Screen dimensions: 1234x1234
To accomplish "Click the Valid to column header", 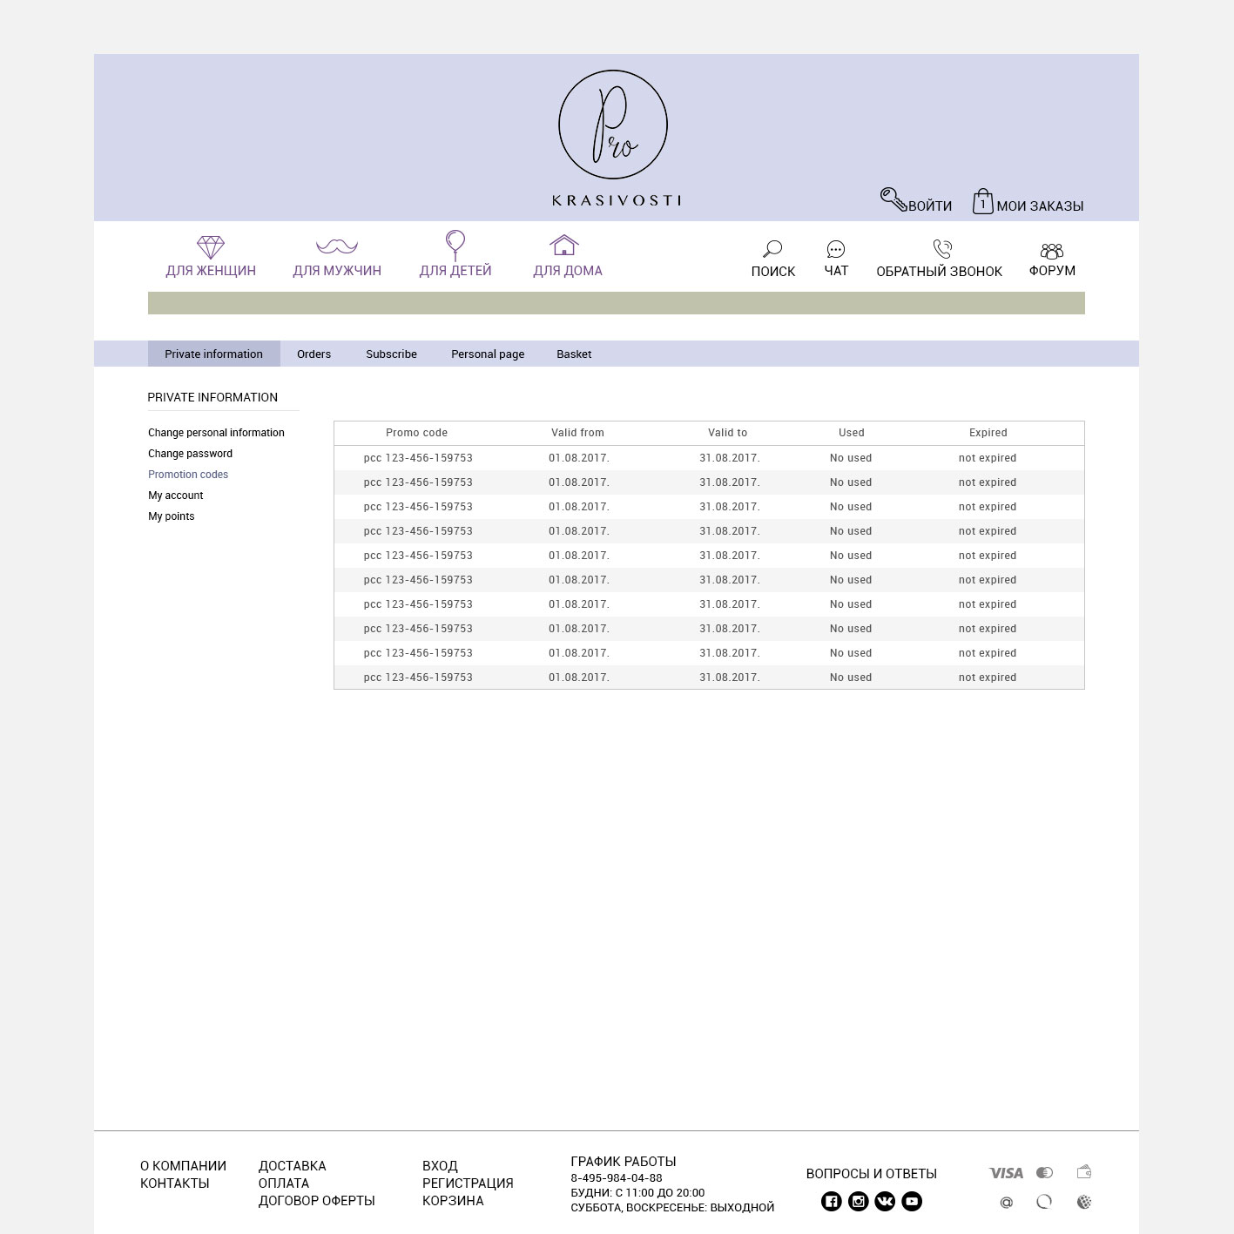I will (727, 433).
